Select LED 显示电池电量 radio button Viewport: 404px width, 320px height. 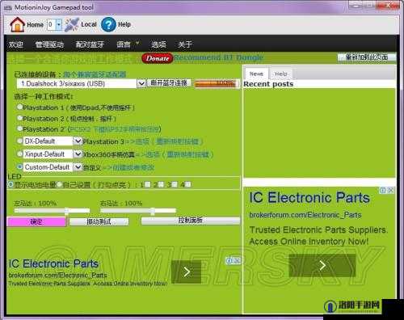coord(11,184)
